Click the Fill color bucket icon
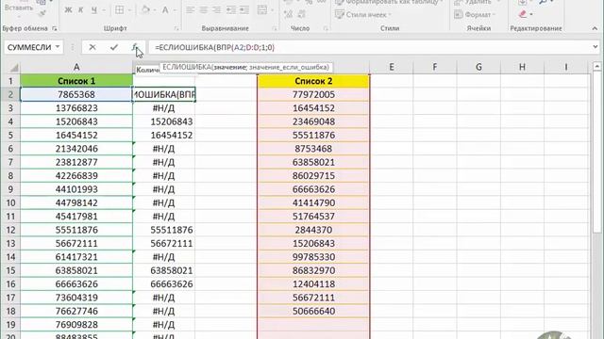Image resolution: width=604 pixels, height=339 pixels. click(x=145, y=10)
